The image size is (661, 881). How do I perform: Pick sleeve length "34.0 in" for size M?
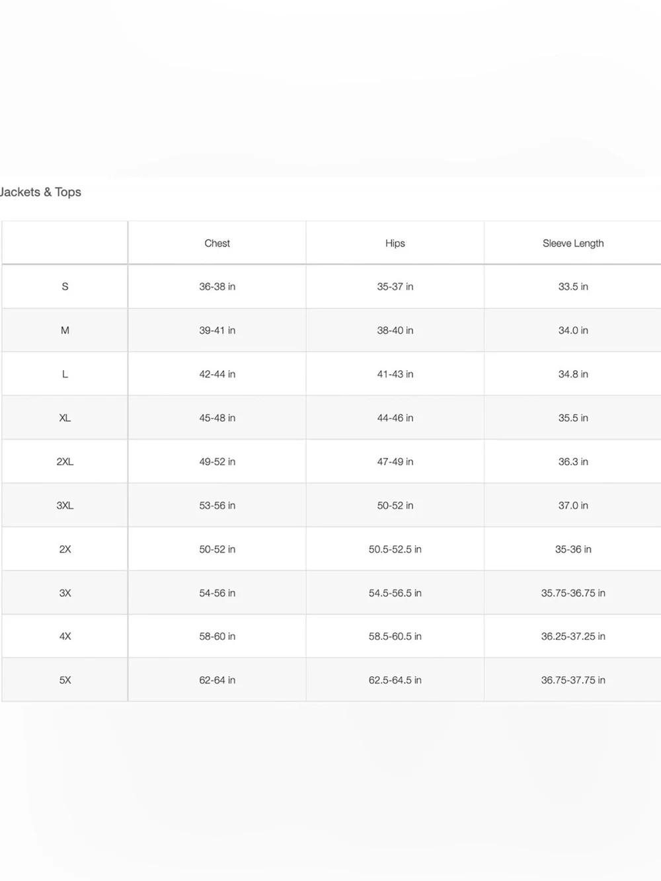573,330
